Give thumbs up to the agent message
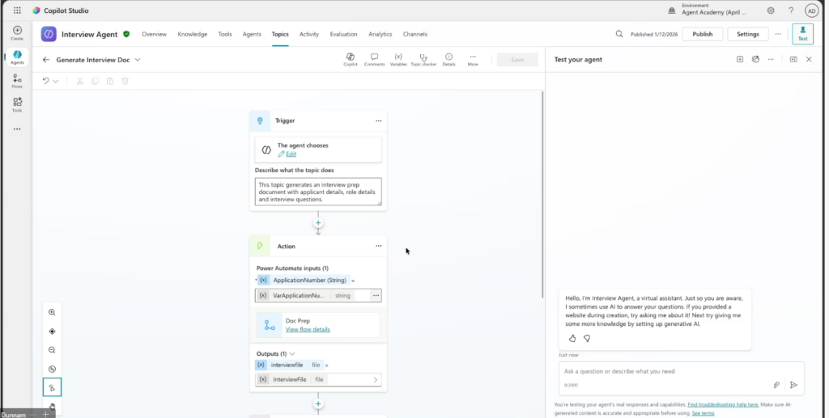The width and height of the screenshot is (829, 418). (572, 338)
